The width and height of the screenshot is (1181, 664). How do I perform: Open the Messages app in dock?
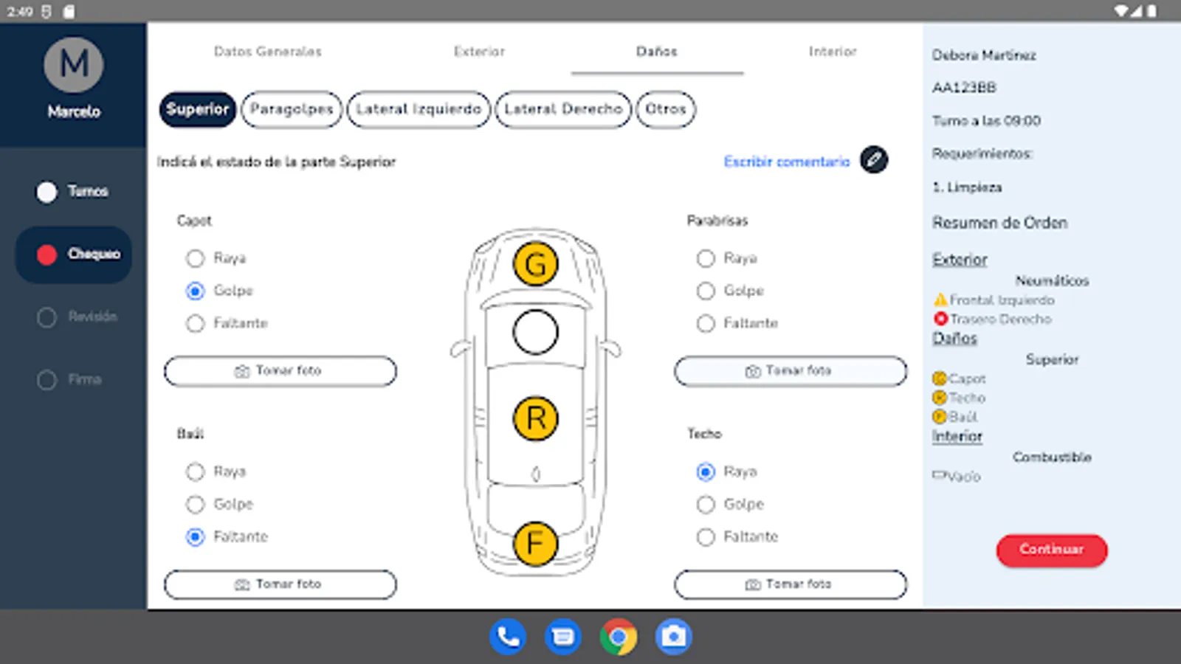[x=563, y=636]
